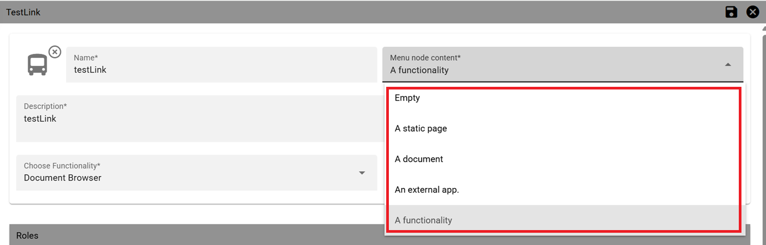Focus the Name field containing testLink
This screenshot has width=766, height=245.
click(x=221, y=64)
